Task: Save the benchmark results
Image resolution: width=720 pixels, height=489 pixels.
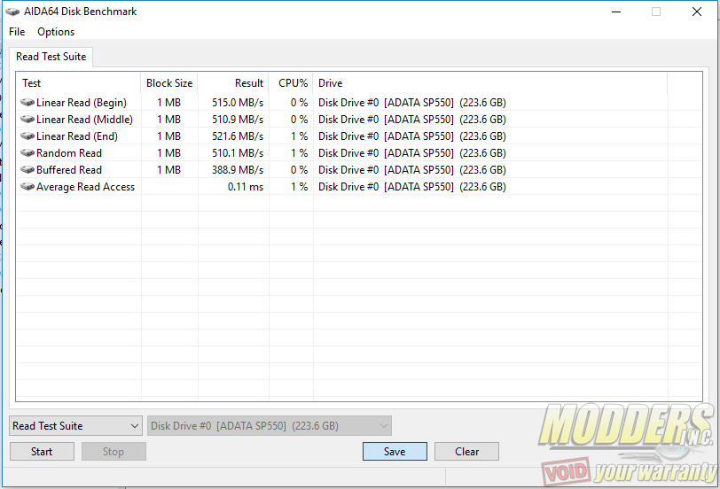Action: [395, 452]
